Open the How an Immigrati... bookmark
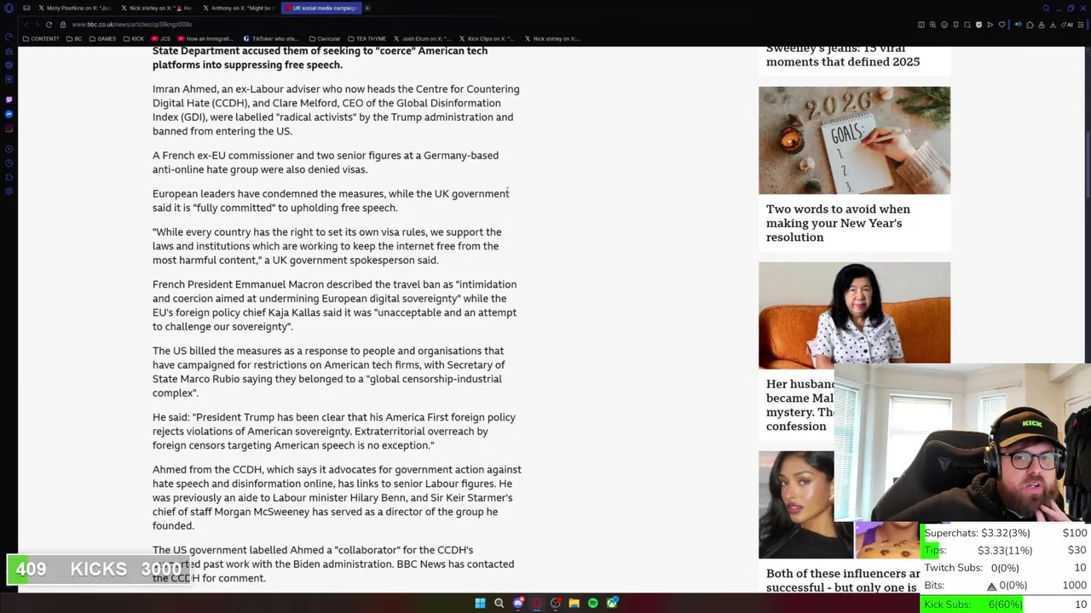 (x=204, y=38)
